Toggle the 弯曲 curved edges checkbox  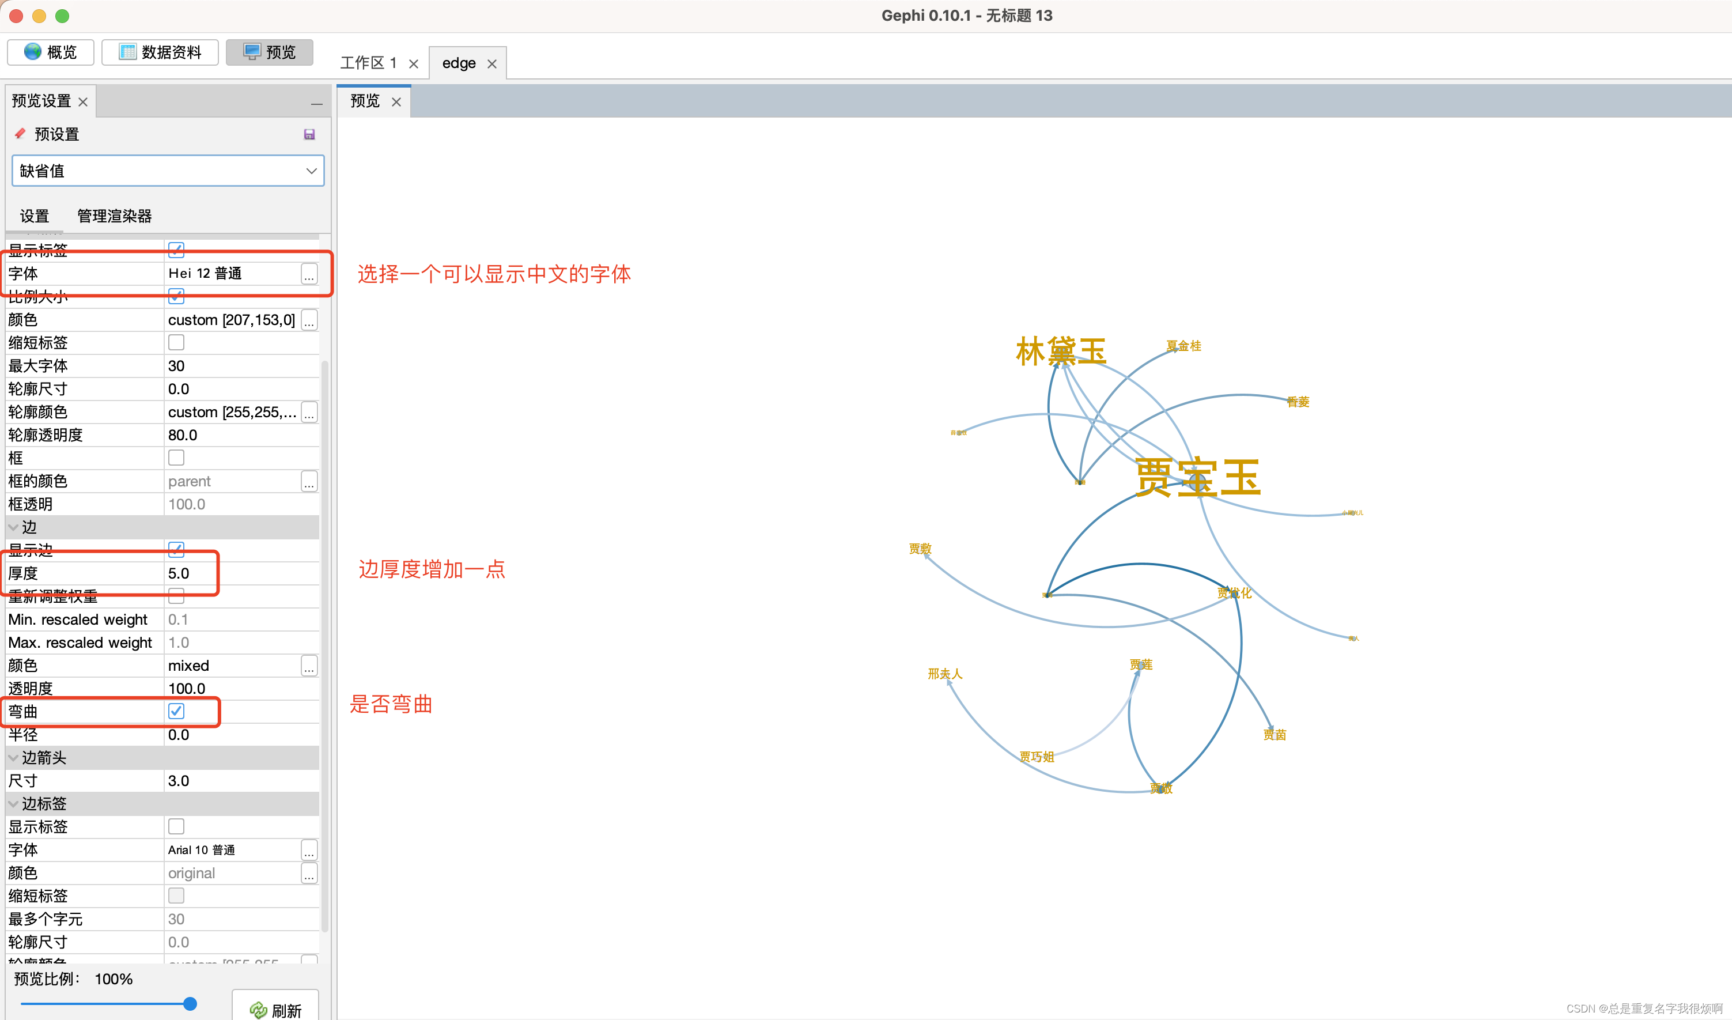coord(177,711)
